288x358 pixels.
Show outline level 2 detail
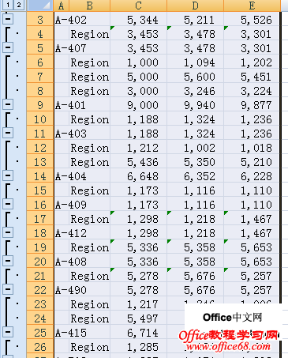click(x=19, y=5)
